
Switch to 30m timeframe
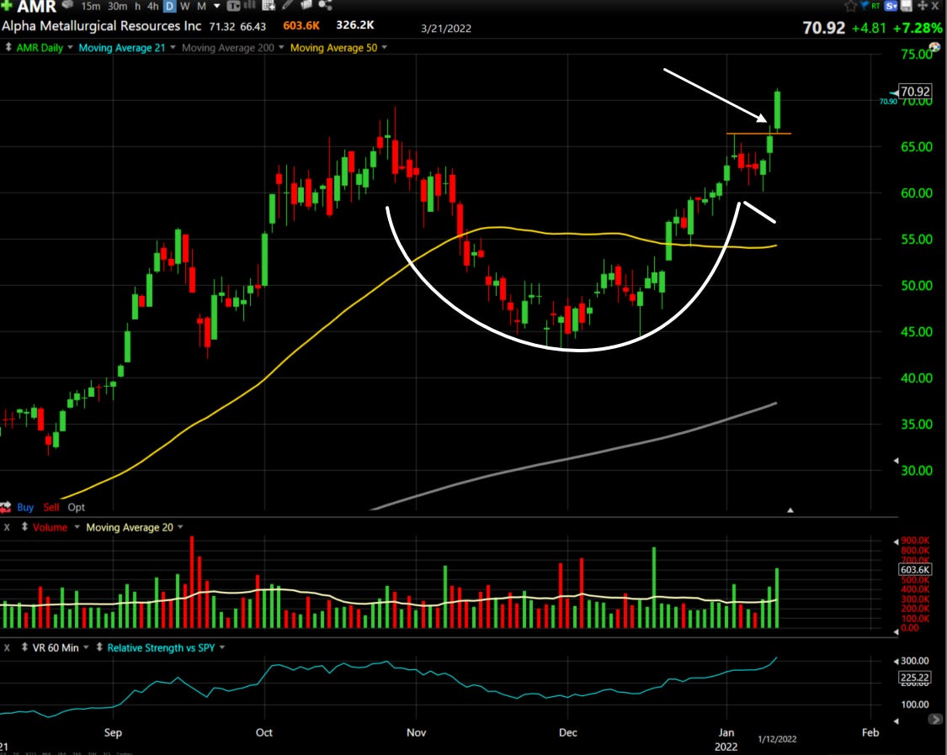117,6
